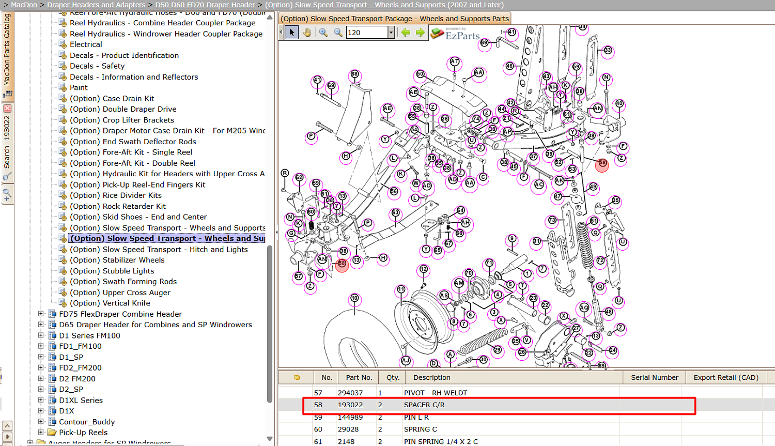Image resolution: width=775 pixels, height=446 pixels.
Task: Expand the D2 FM200 tree node
Action: 41,378
